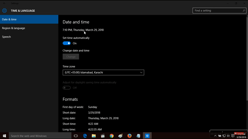Click the Long date value Thursday, March 29, 2018
This screenshot has height=139, width=248.
(x=103, y=118)
